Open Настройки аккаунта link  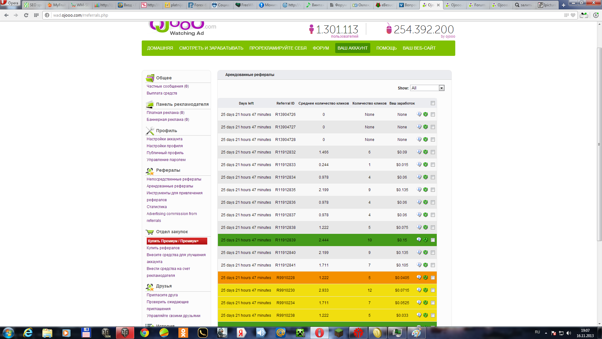(x=164, y=139)
